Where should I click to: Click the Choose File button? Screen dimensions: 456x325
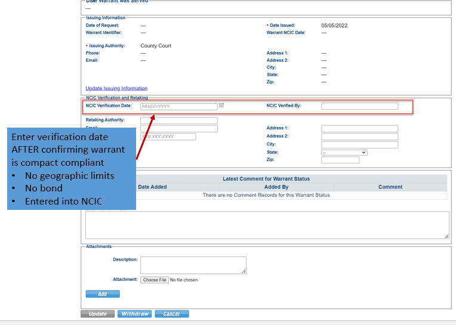(155, 280)
